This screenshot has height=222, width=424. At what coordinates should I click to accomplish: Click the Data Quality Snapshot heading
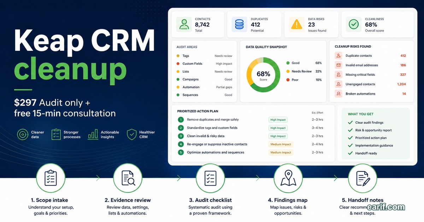266,47
